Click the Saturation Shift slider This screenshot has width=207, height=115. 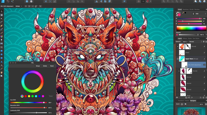click(x=28, y=108)
